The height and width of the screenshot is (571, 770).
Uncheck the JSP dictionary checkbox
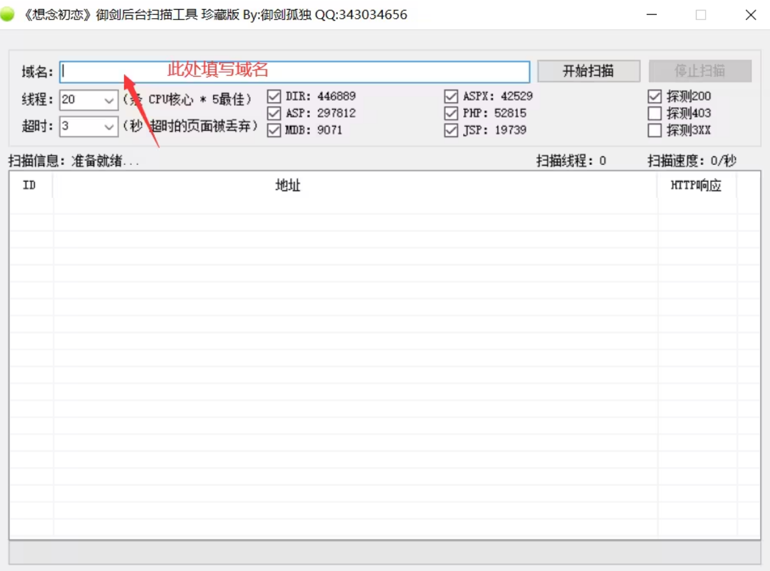[451, 130]
